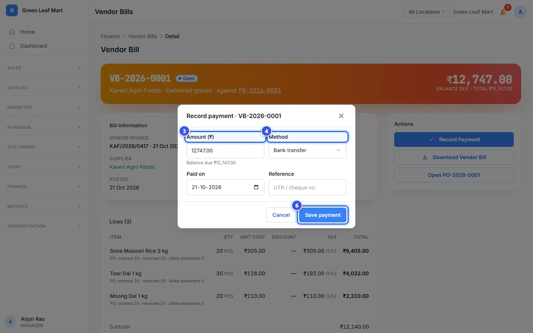Viewport: 533px width, 333px height.
Task: Click the Open status badge
Action: coord(187,78)
